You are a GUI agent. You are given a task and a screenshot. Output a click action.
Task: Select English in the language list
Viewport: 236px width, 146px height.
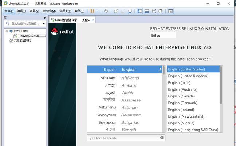(x=125, y=69)
